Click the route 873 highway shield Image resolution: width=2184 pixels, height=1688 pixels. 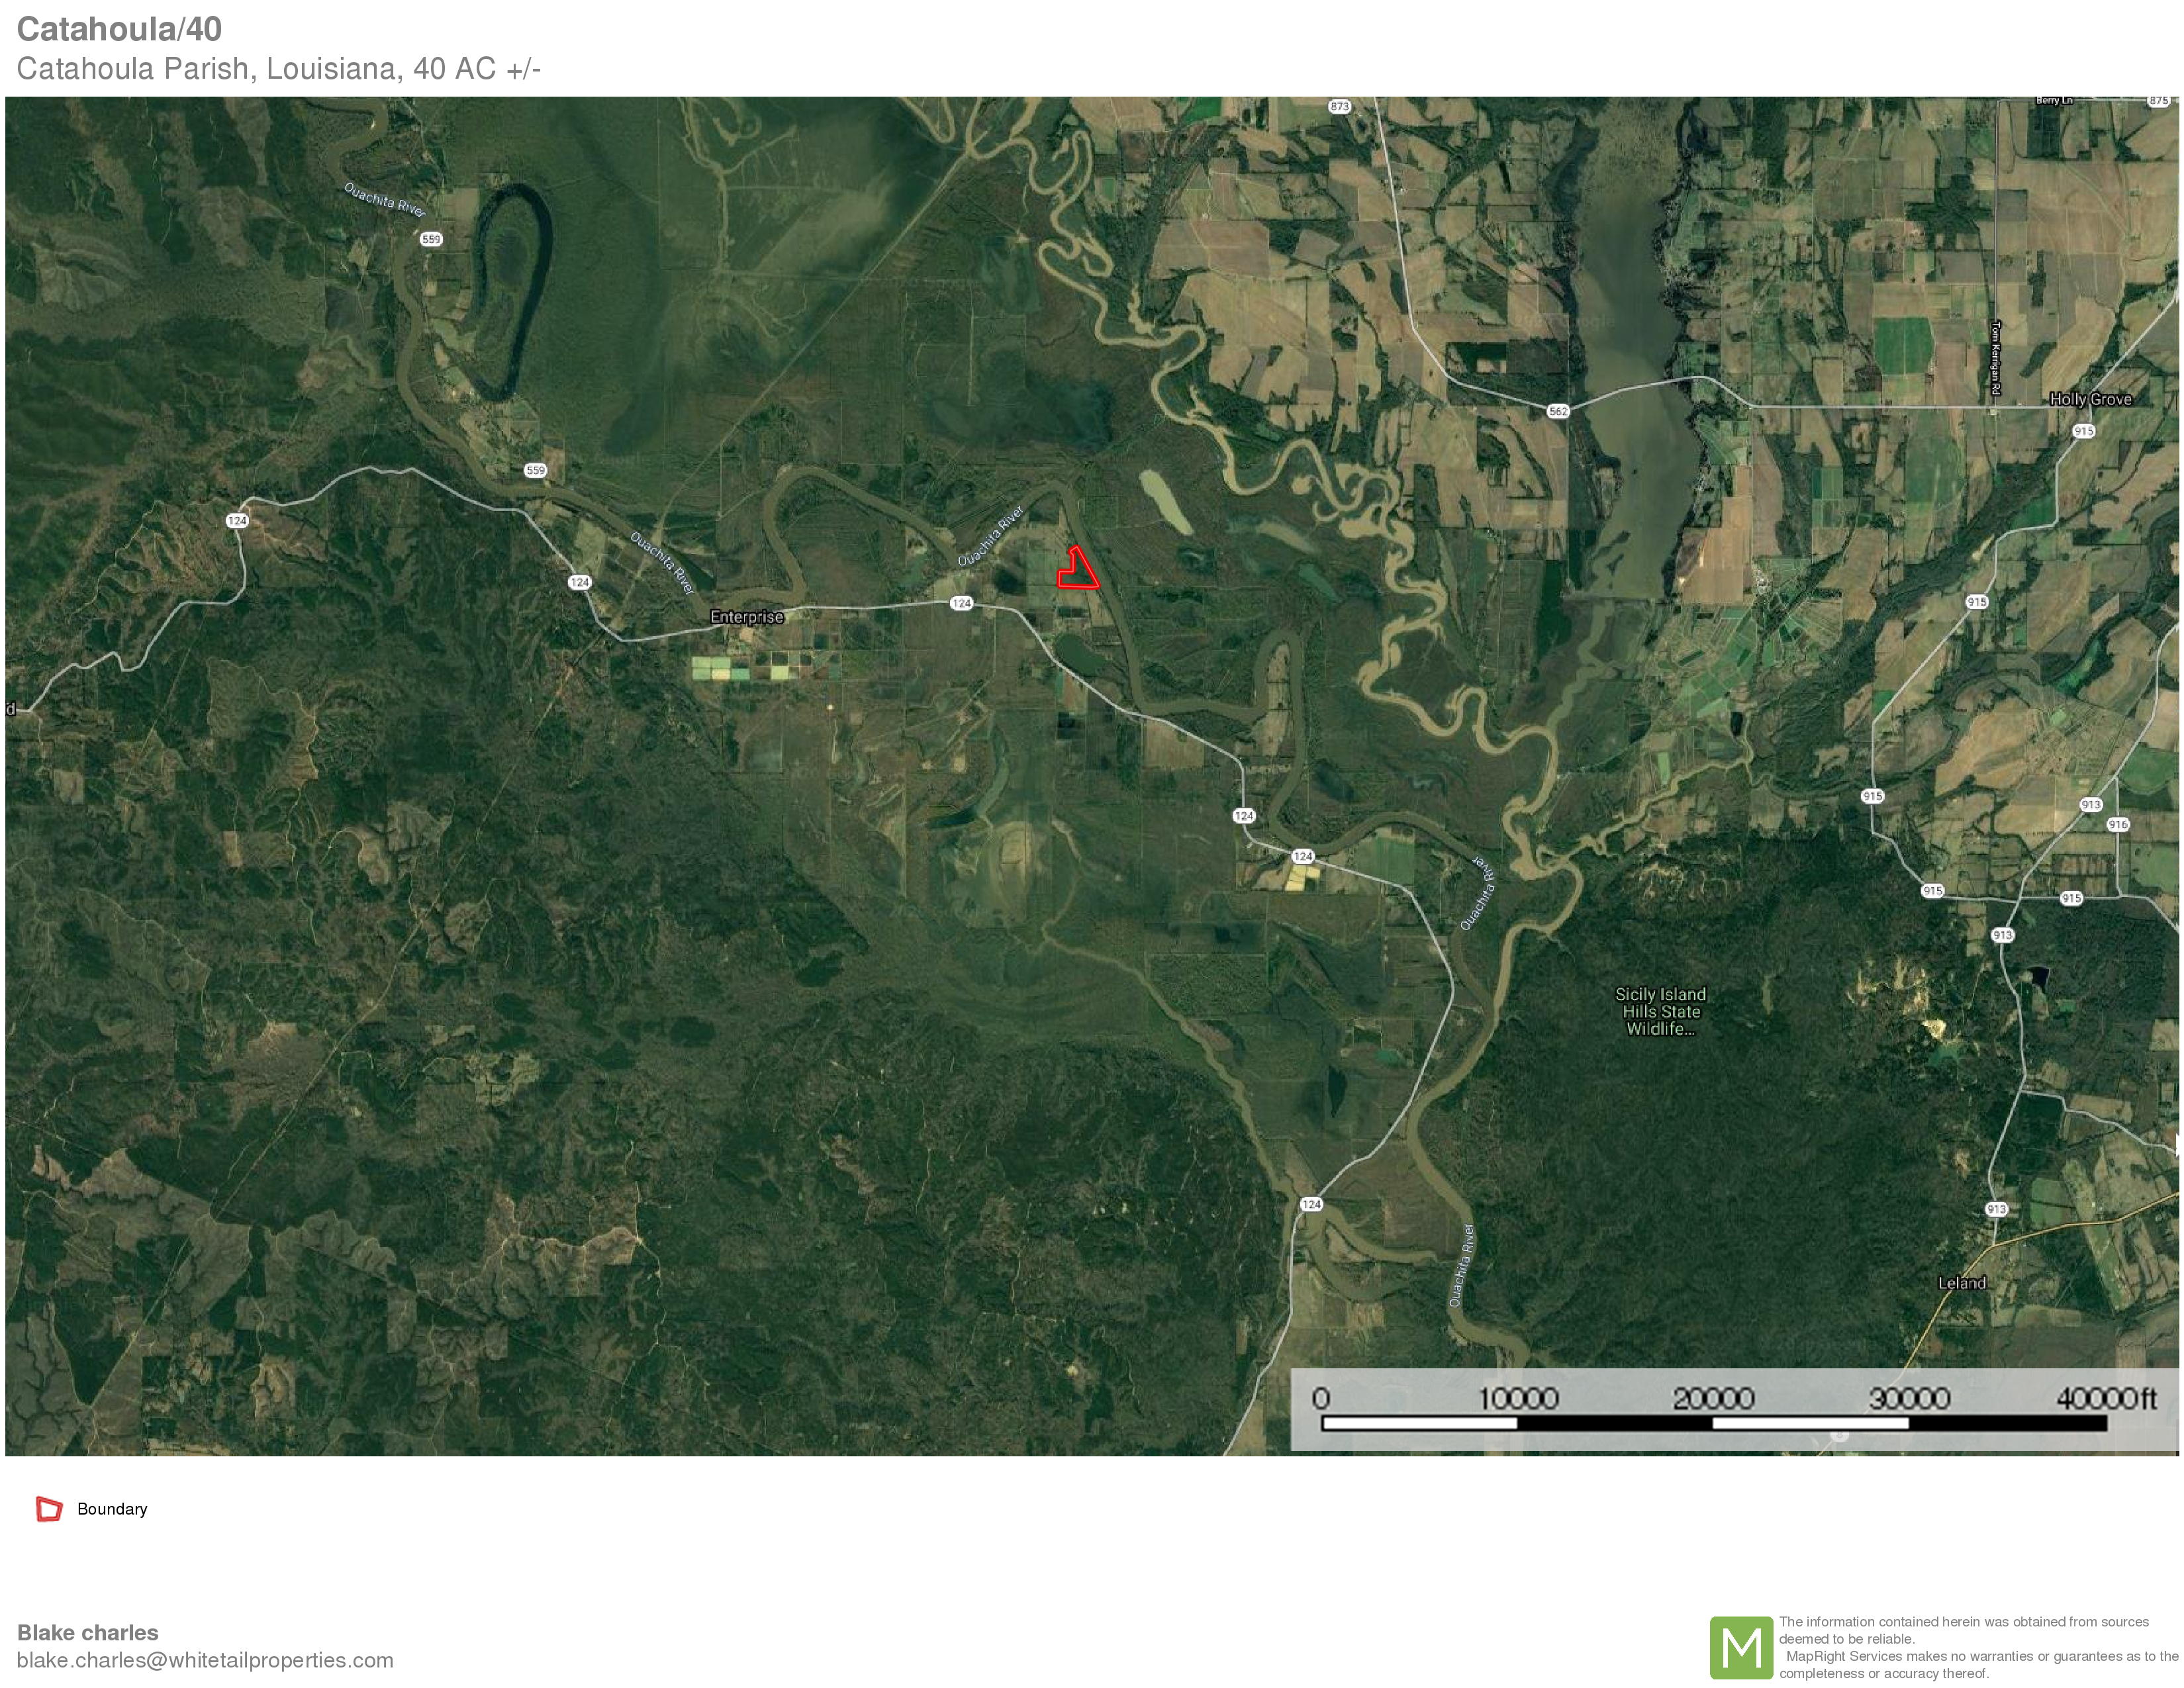click(1339, 106)
